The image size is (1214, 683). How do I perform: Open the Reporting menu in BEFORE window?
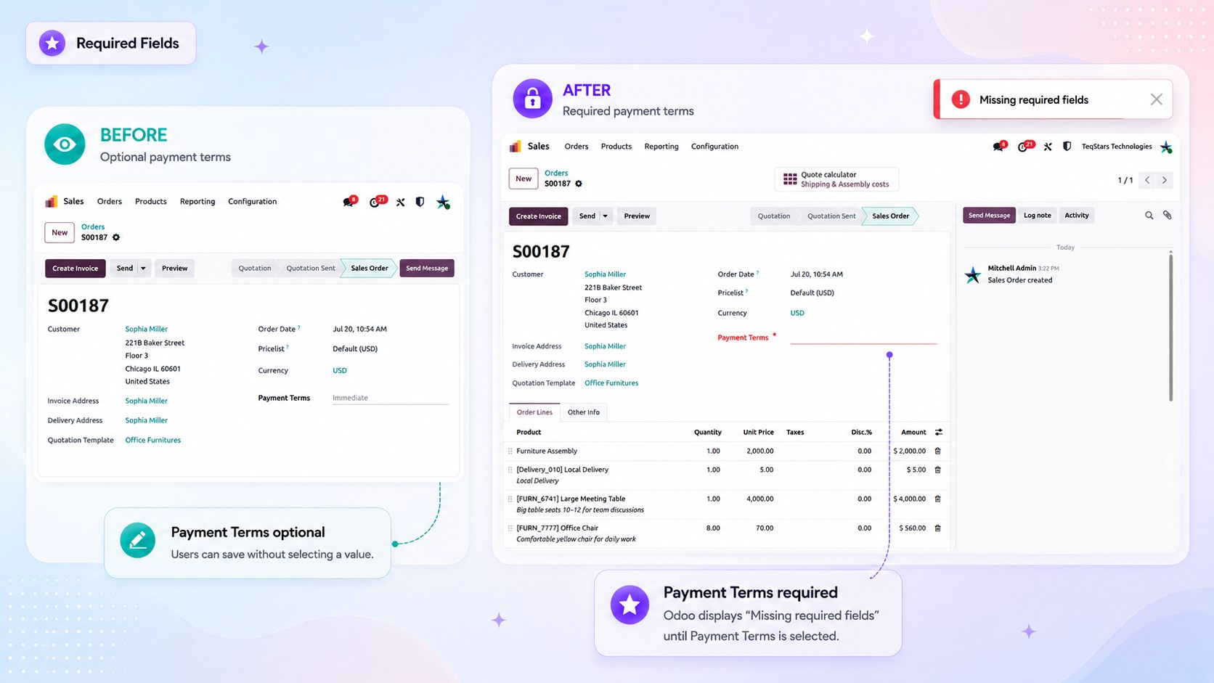(197, 202)
